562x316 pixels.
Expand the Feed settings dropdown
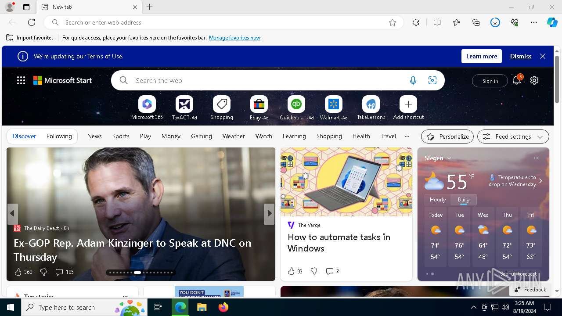coord(513,136)
